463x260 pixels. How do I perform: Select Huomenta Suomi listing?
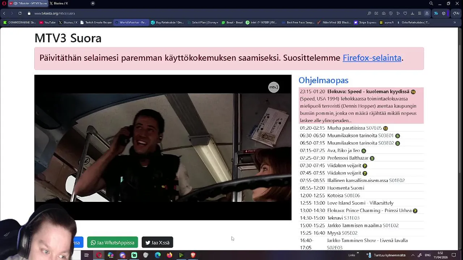(361, 188)
